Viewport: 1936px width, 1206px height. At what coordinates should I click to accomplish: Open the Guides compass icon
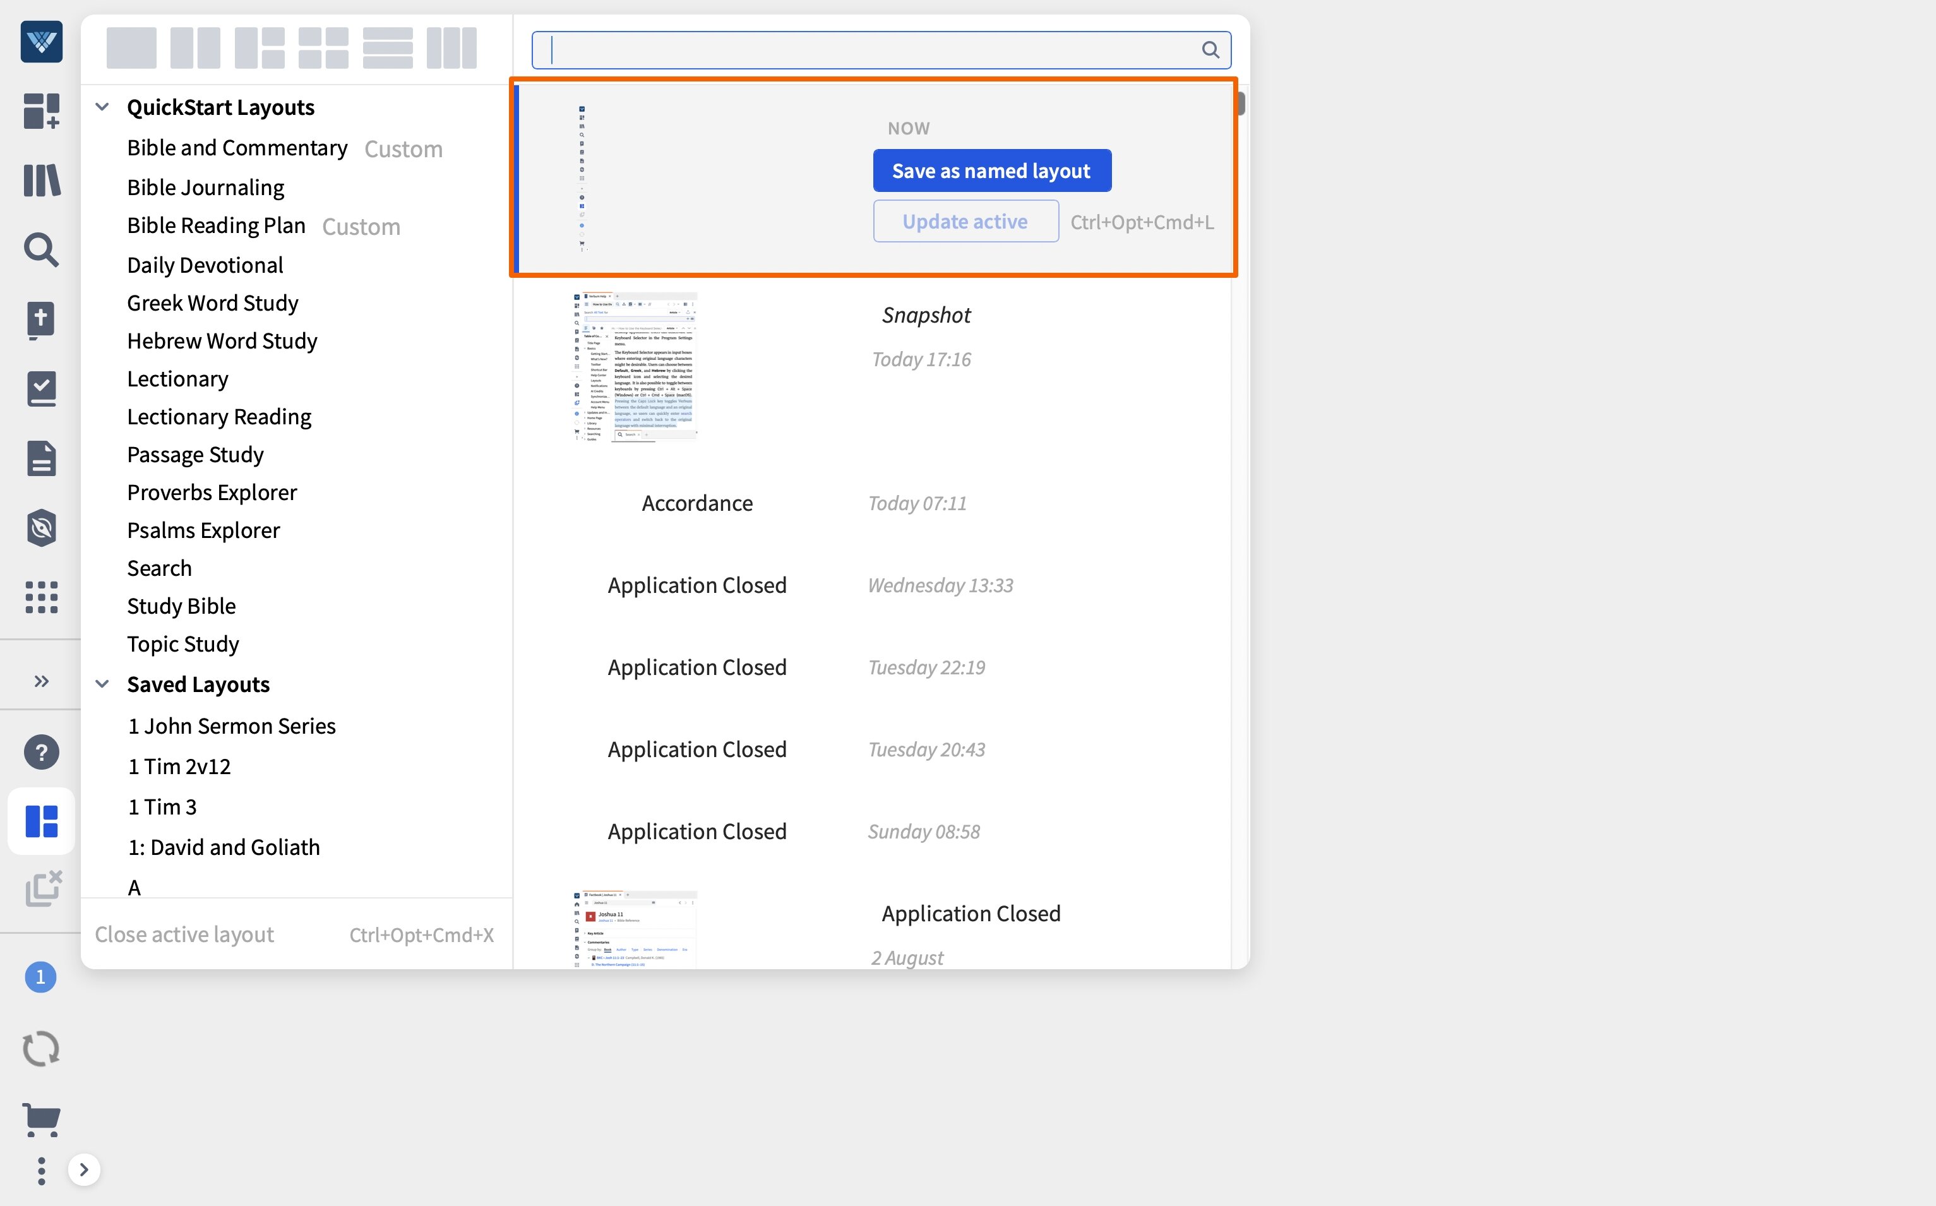pyautogui.click(x=40, y=527)
